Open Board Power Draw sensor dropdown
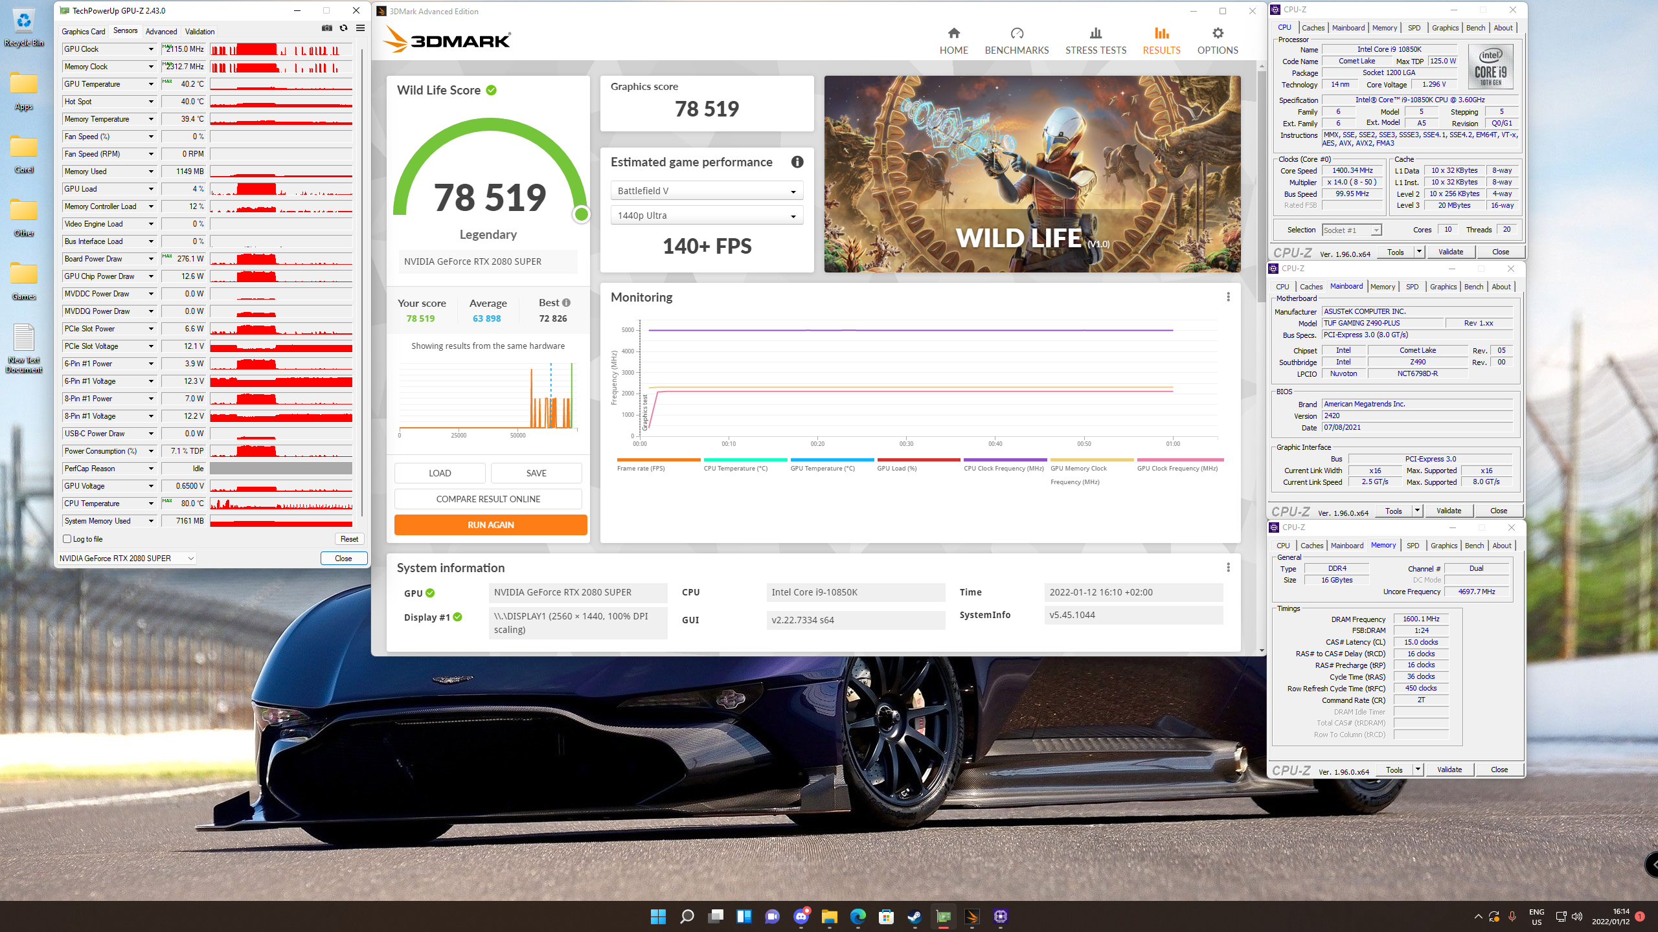Viewport: 1658px width, 932px height. (151, 259)
